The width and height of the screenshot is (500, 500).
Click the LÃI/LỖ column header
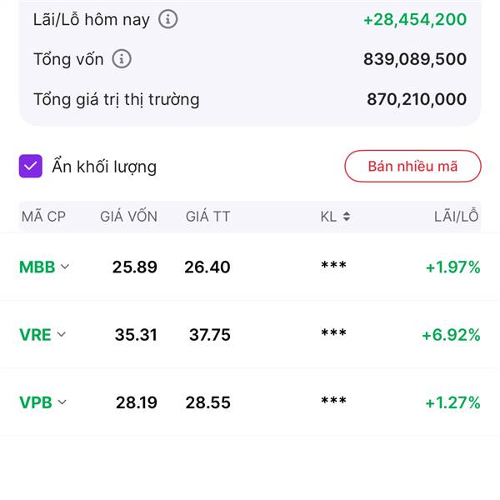click(x=456, y=217)
